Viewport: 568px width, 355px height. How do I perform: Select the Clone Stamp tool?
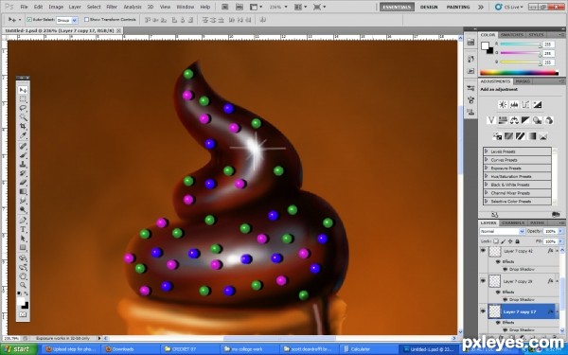(23, 164)
